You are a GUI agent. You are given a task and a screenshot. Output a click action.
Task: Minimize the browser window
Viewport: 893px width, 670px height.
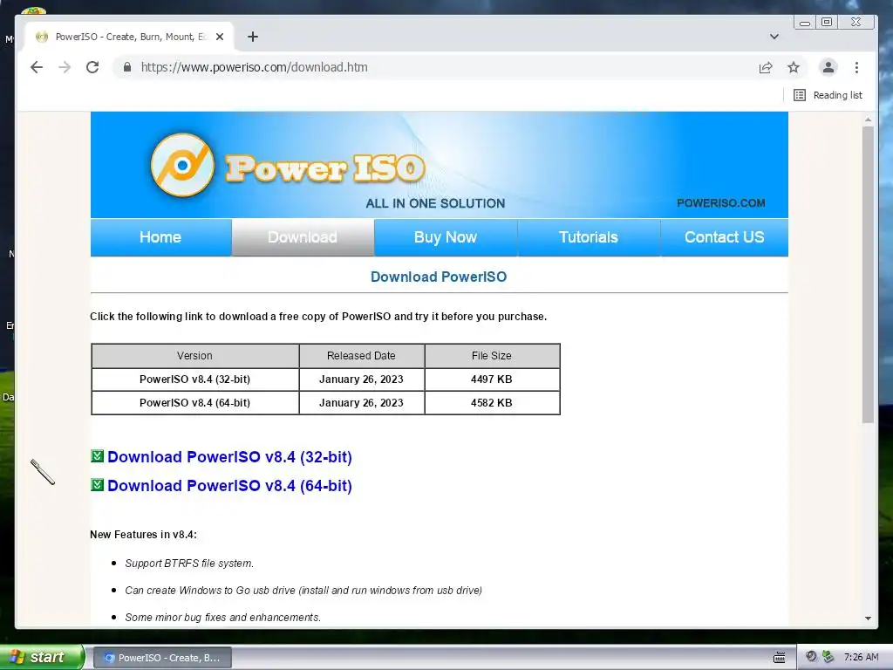tap(805, 22)
